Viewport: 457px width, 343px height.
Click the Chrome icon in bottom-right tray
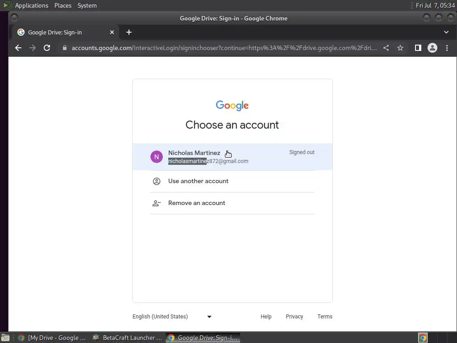(423, 338)
